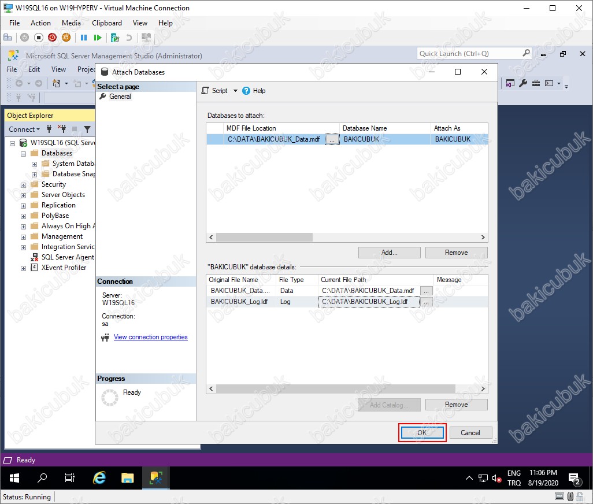The height and width of the screenshot is (504, 593).
Task: Collapse the W19SQL16 server node
Action: 13,143
